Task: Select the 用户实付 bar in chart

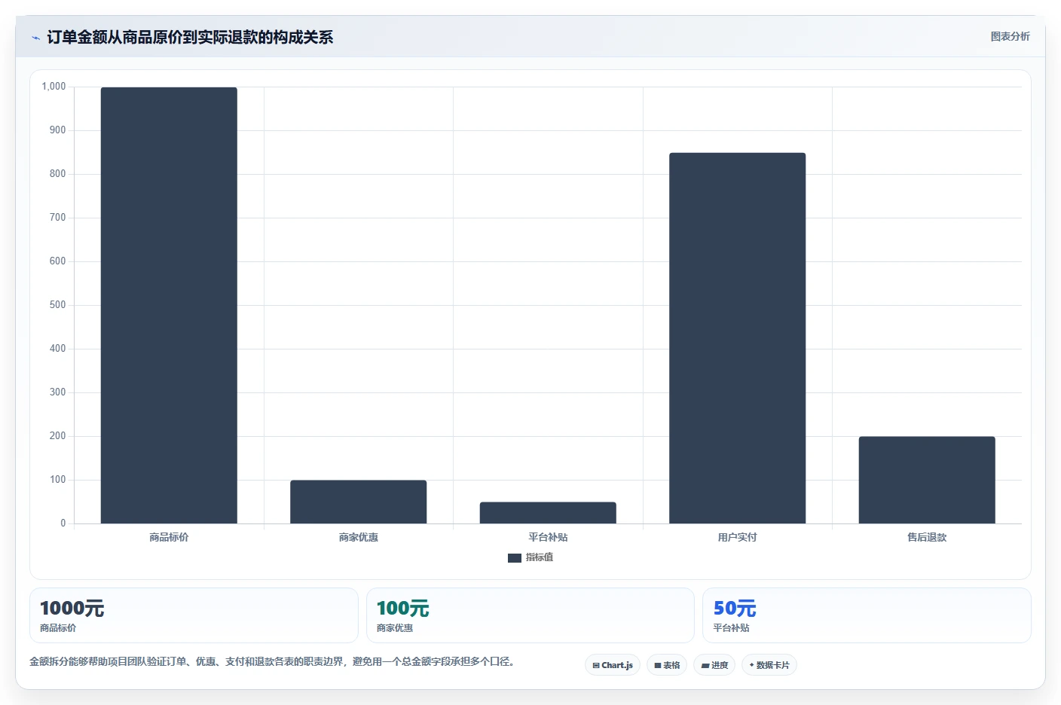Action: (737, 338)
